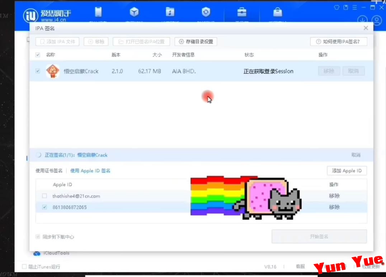
Task: Open the music note icon in top navigation
Action: [x=170, y=12]
